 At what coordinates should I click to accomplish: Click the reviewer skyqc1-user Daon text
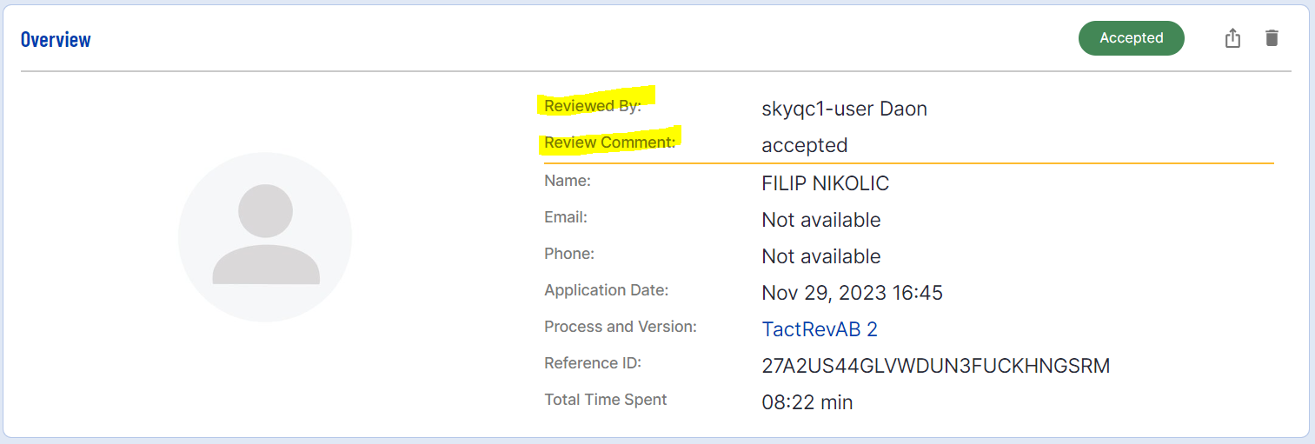point(843,109)
